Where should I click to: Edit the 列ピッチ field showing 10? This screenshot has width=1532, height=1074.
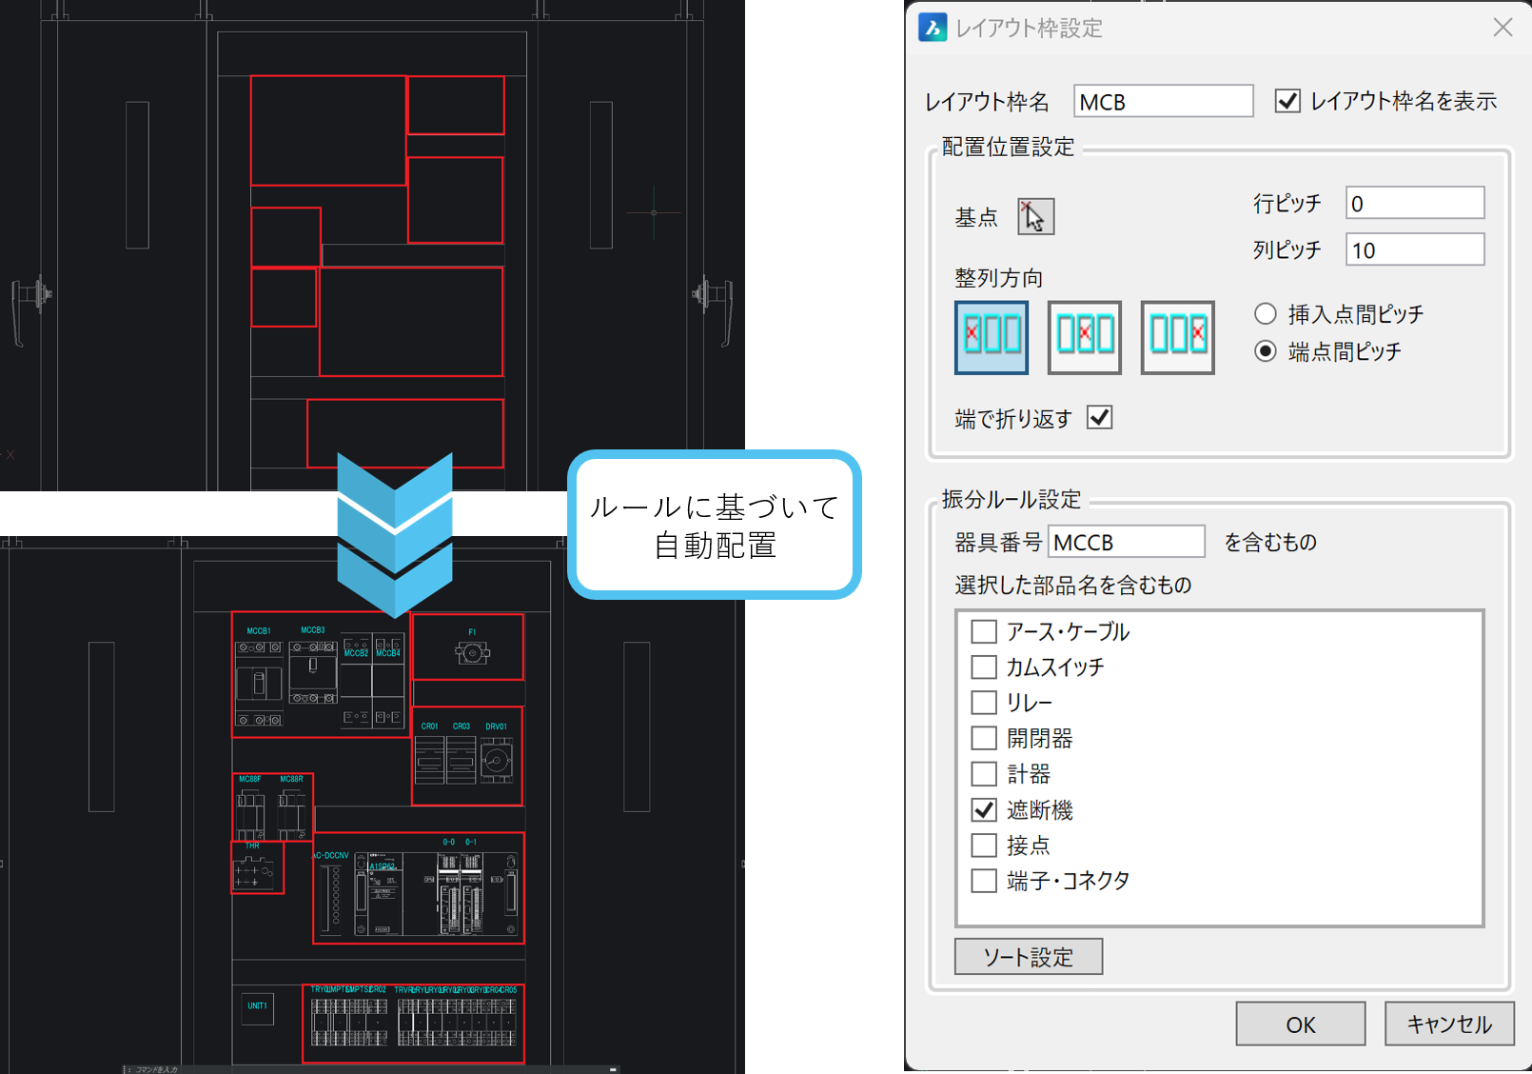coord(1414,249)
